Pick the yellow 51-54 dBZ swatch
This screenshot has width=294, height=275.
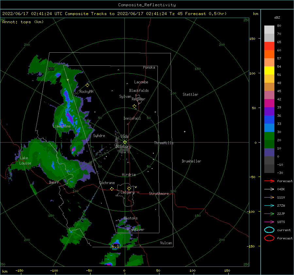[x=269, y=71]
